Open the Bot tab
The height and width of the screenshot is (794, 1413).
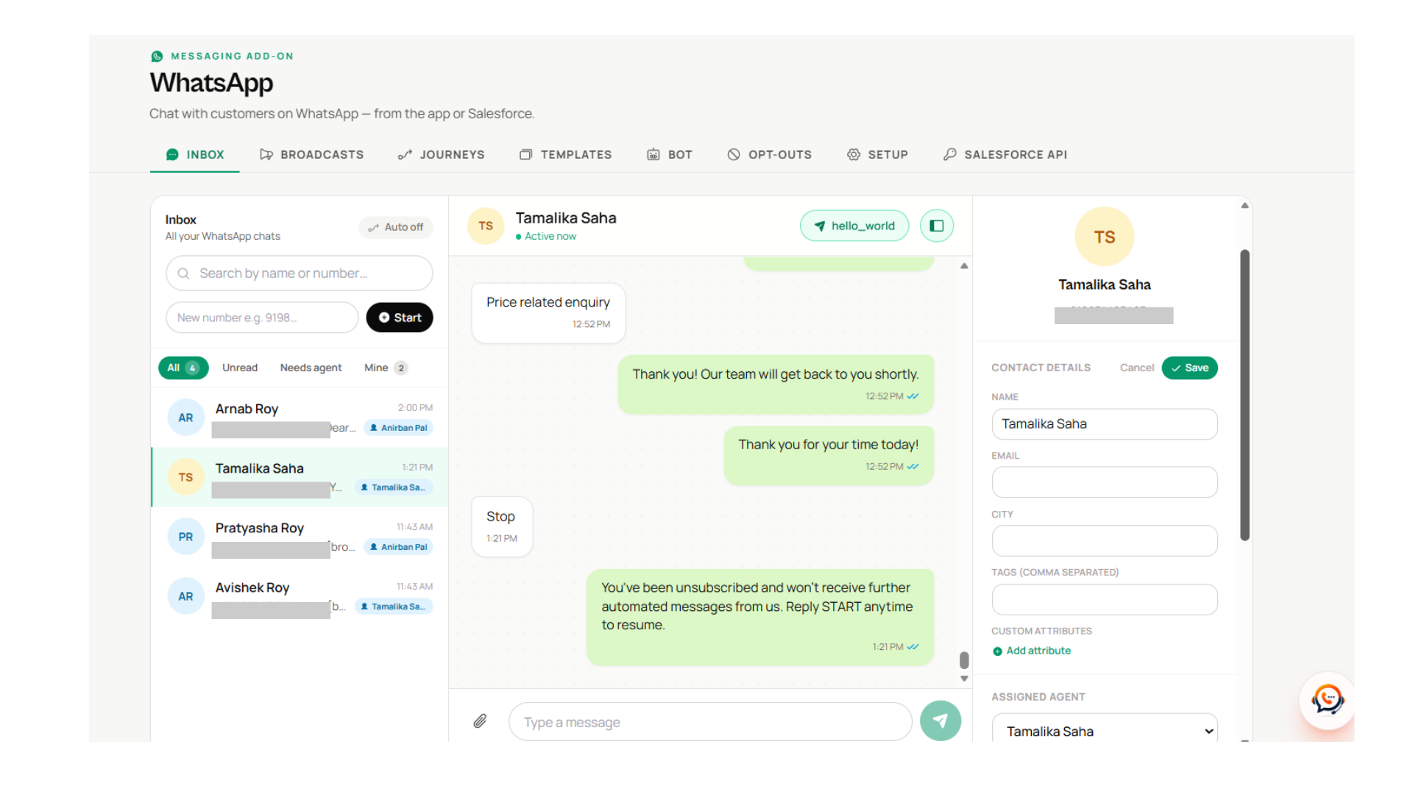(x=670, y=154)
